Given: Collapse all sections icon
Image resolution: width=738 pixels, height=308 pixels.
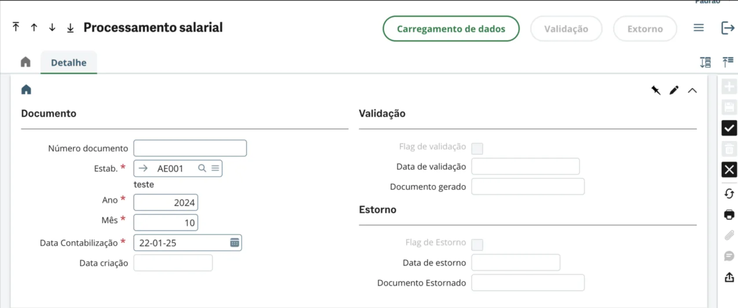Looking at the screenshot, I should [728, 62].
